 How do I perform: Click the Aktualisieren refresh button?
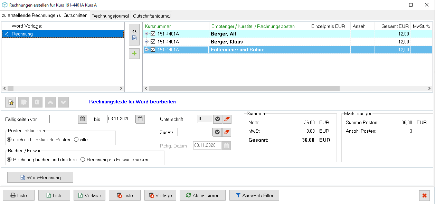pos(202,195)
